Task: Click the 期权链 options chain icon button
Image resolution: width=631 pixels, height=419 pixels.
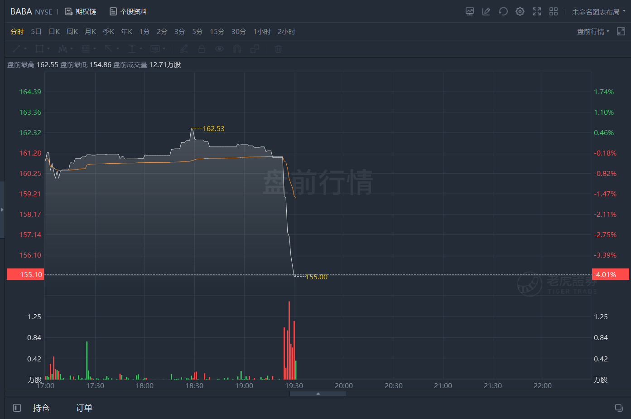Action: [81, 11]
